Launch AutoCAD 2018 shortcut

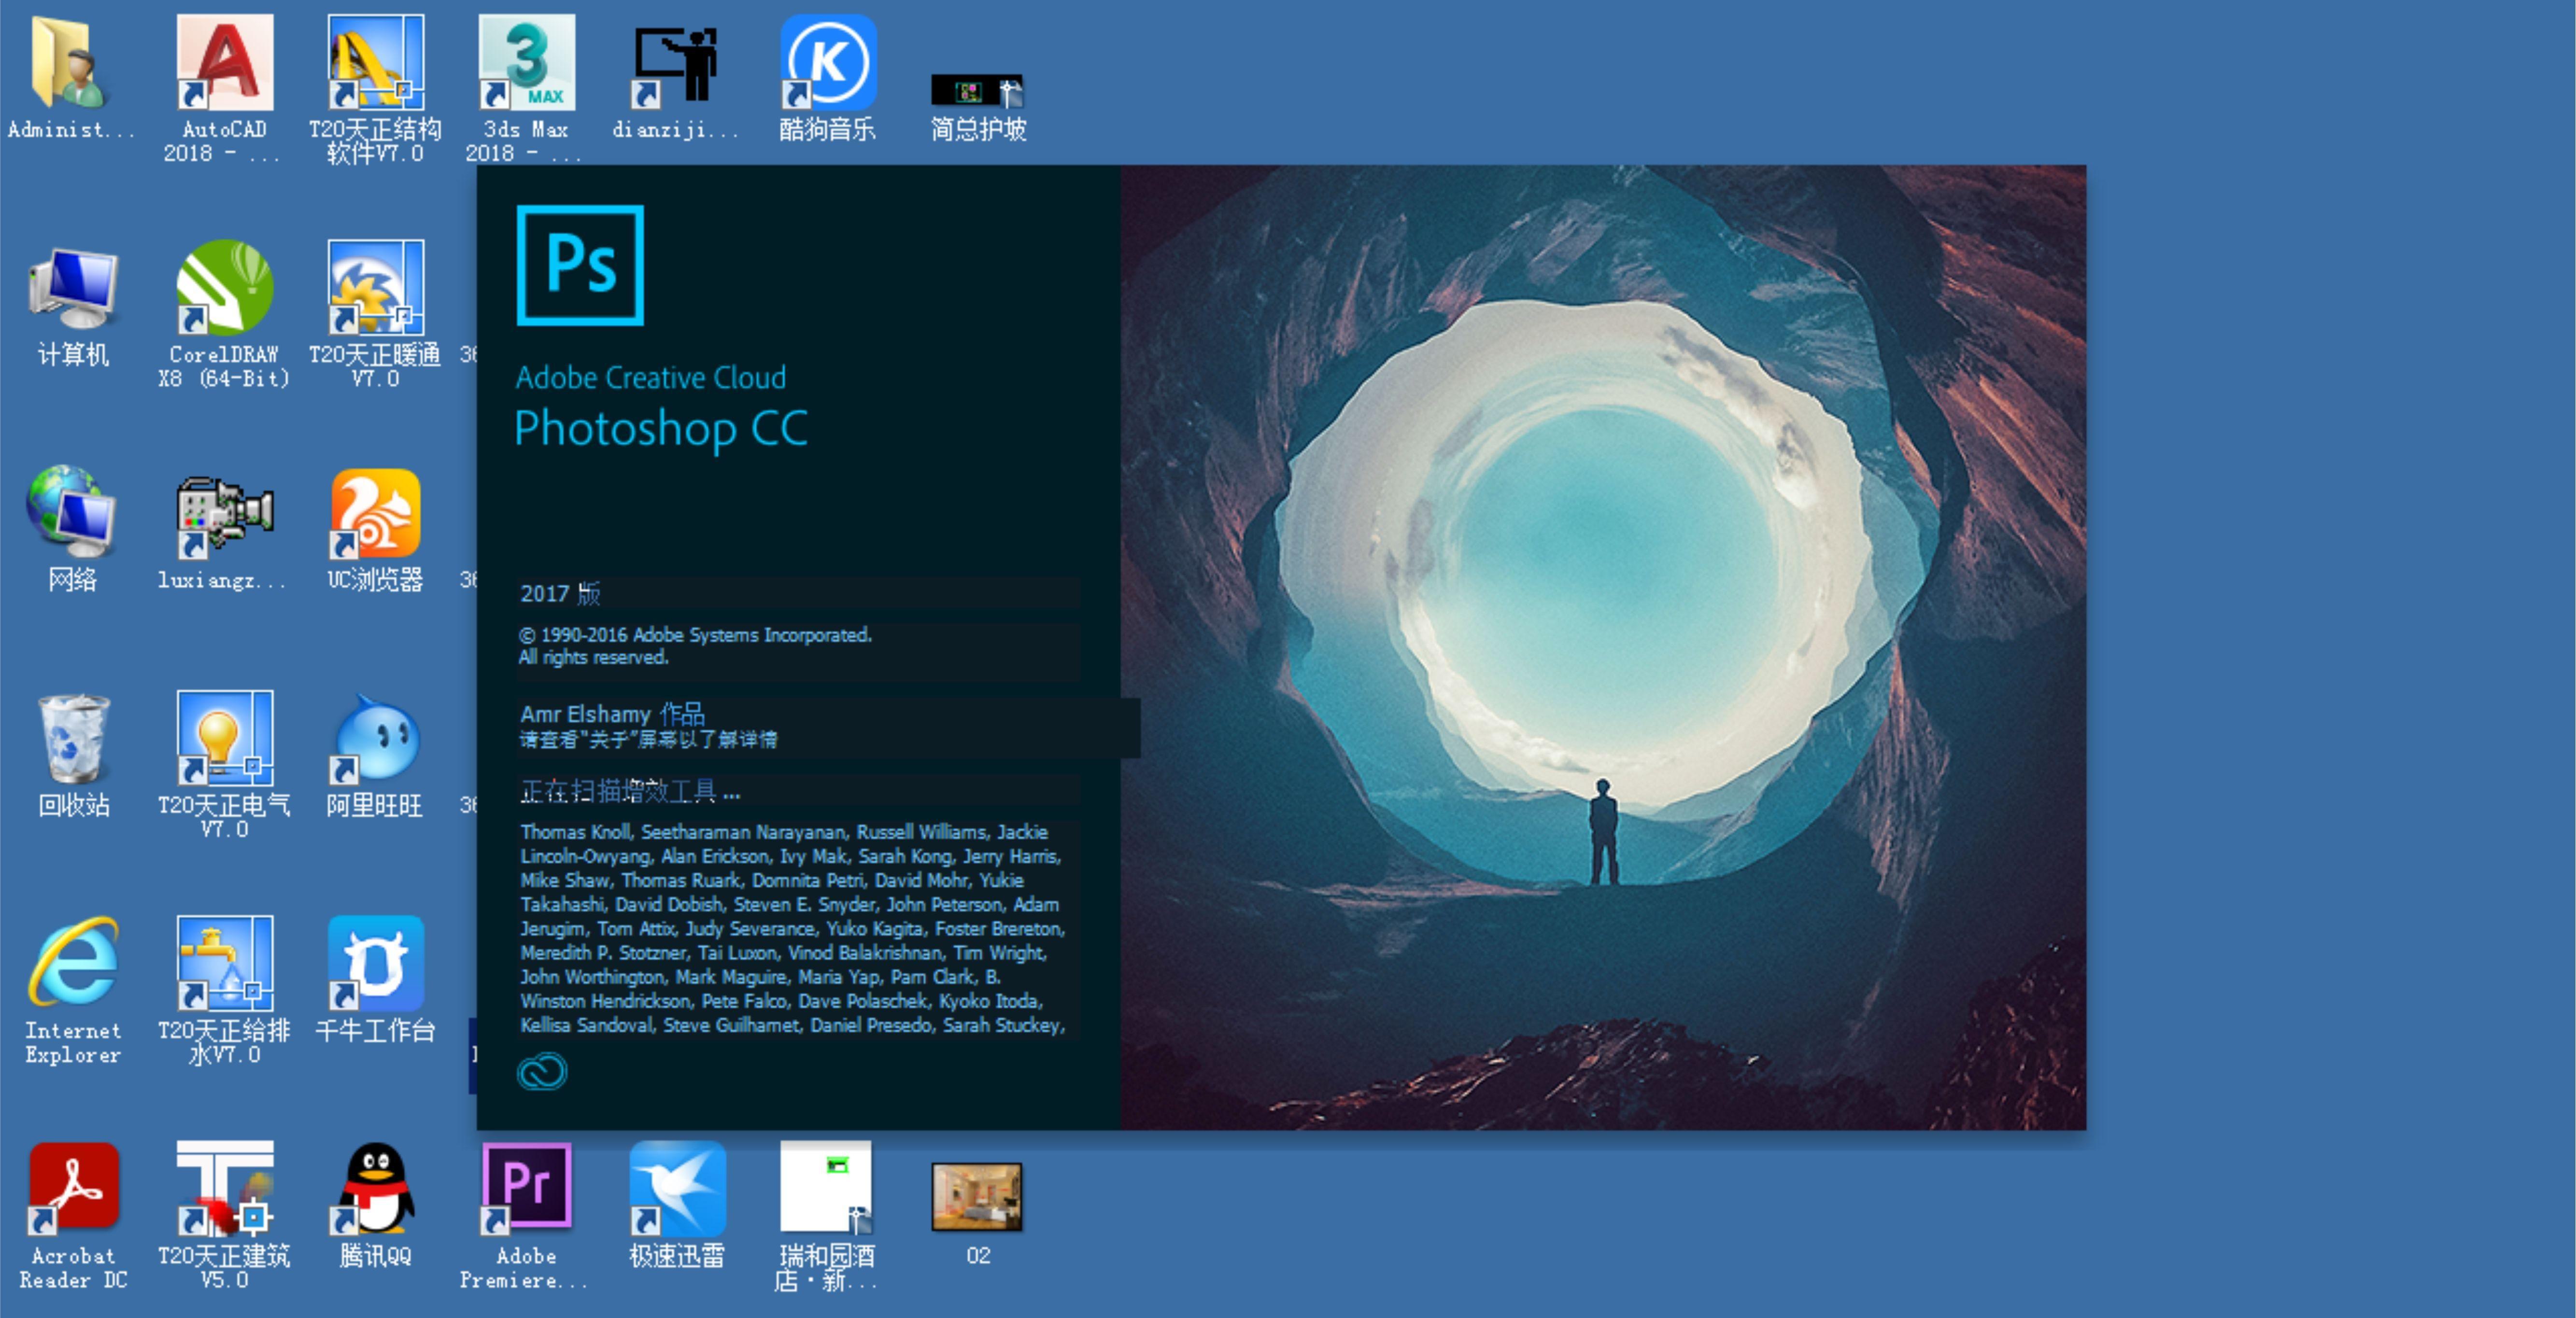tap(224, 62)
